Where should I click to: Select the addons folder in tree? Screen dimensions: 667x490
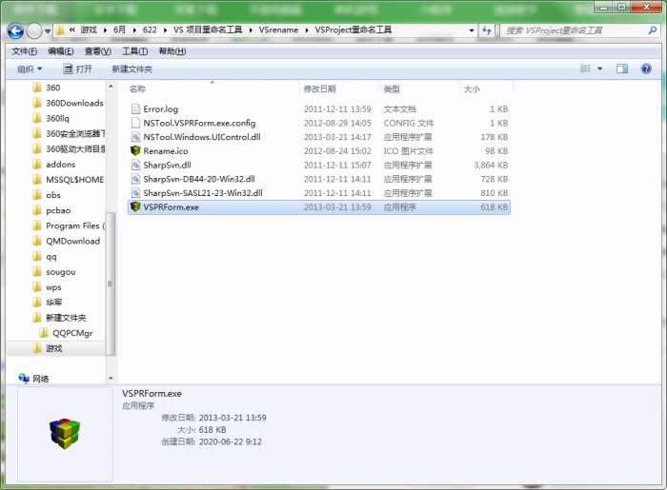pyautogui.click(x=54, y=165)
